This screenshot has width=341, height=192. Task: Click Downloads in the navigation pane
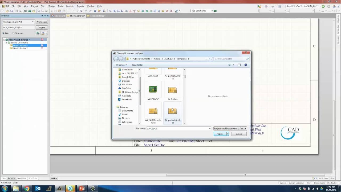click(x=127, y=70)
